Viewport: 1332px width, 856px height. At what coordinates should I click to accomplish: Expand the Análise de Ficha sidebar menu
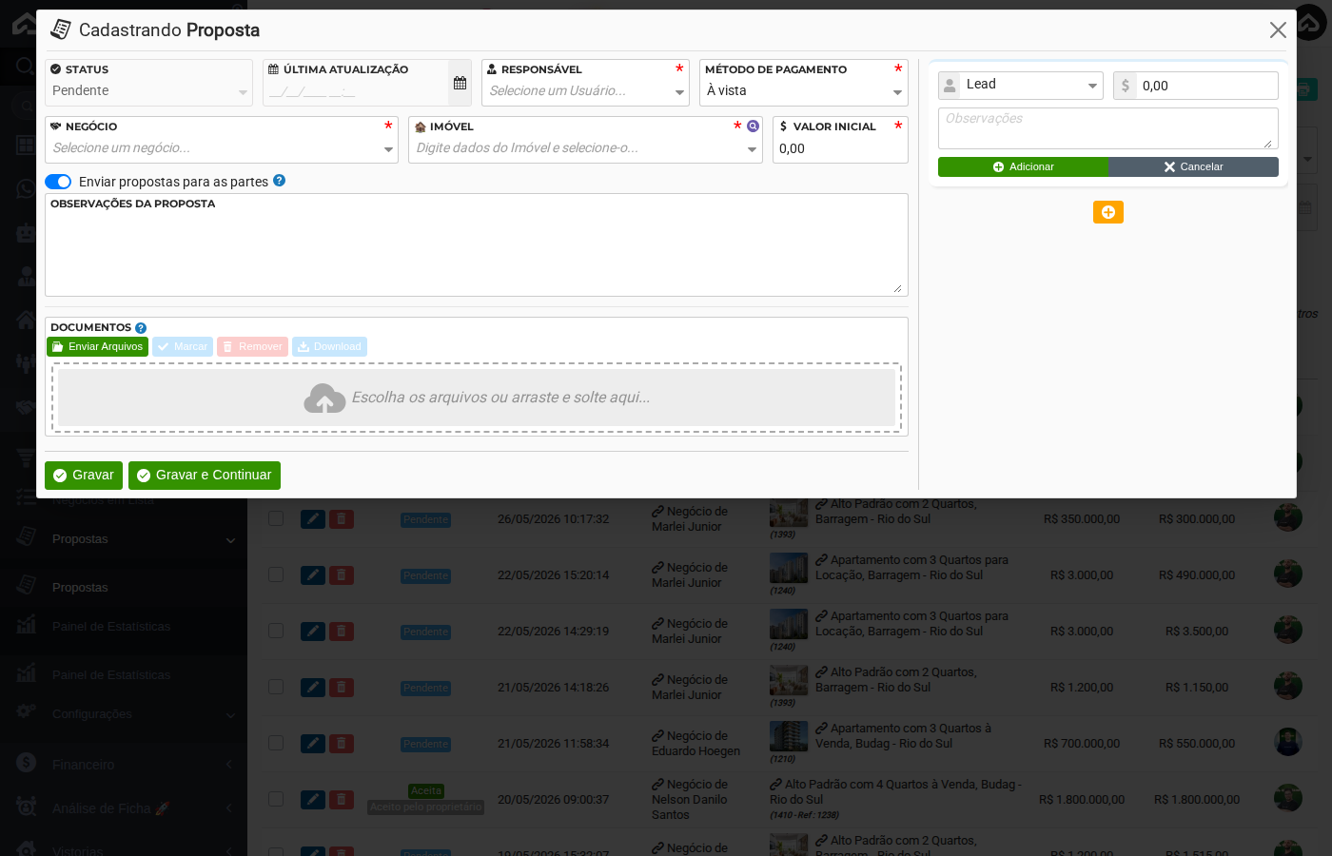pos(123,808)
